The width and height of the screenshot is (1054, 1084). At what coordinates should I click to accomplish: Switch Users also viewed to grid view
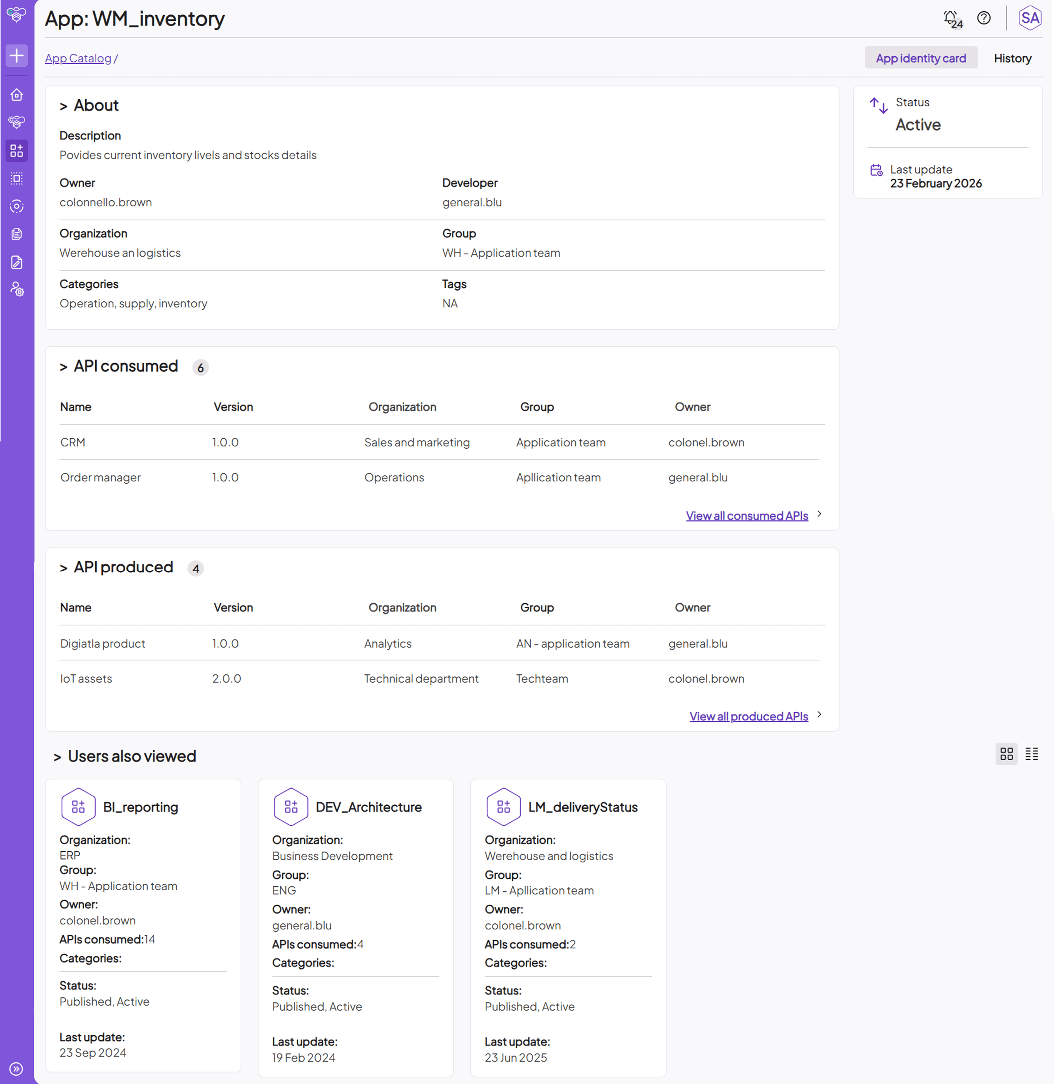pos(1006,754)
